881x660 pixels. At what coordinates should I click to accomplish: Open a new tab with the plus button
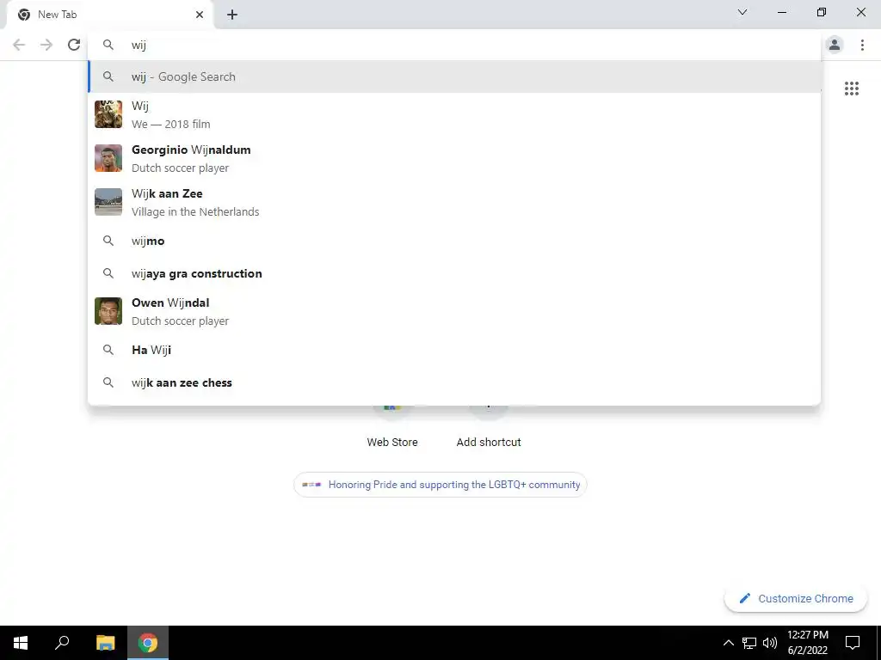pyautogui.click(x=232, y=15)
